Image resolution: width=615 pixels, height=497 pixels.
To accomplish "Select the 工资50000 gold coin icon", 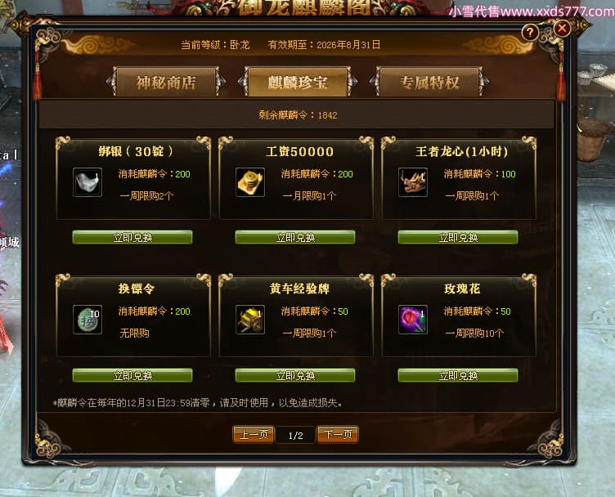I will click(x=250, y=182).
